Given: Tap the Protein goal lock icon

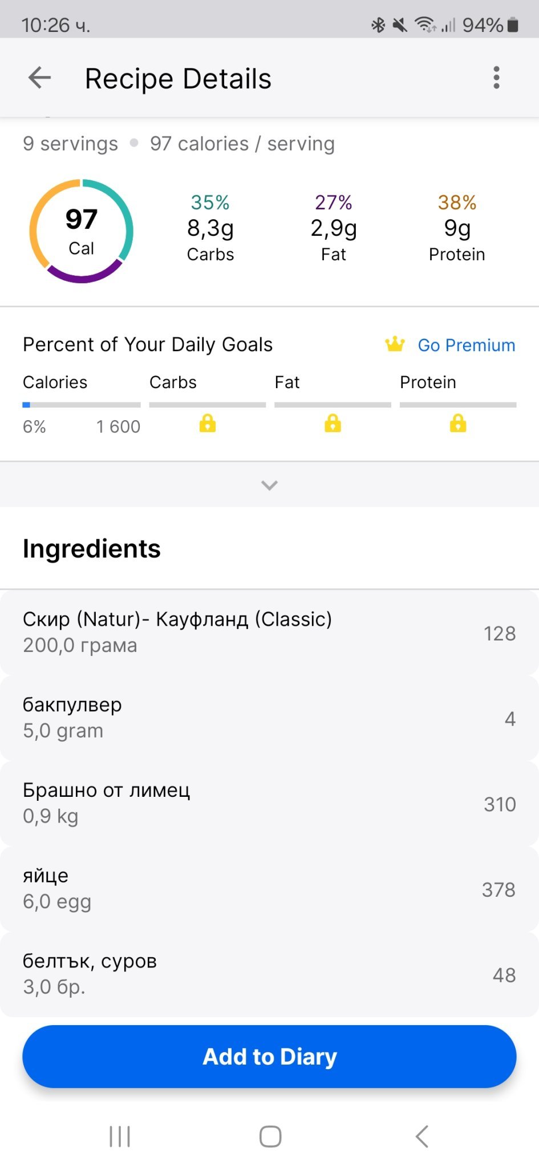Looking at the screenshot, I should (x=458, y=424).
